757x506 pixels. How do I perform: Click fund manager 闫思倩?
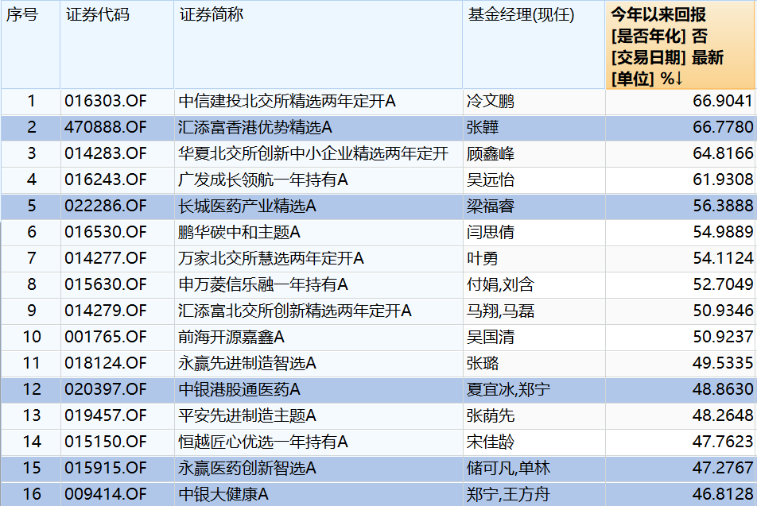pos(491,232)
